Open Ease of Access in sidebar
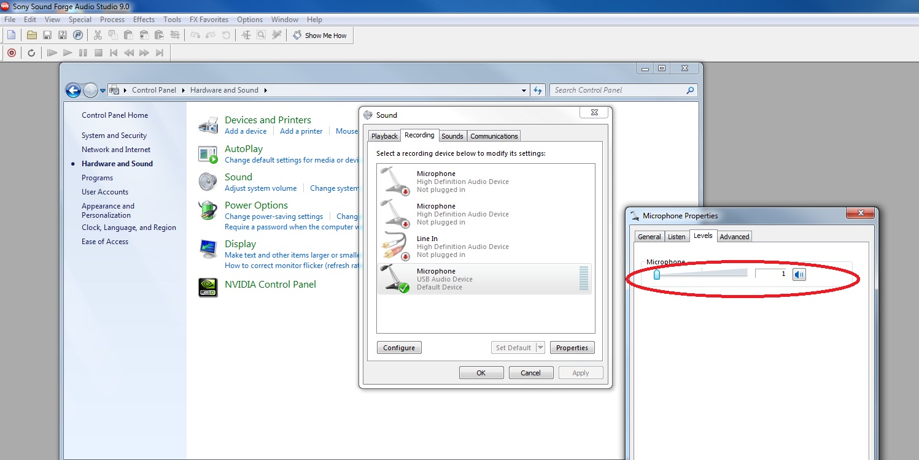The image size is (919, 460). coord(105,242)
